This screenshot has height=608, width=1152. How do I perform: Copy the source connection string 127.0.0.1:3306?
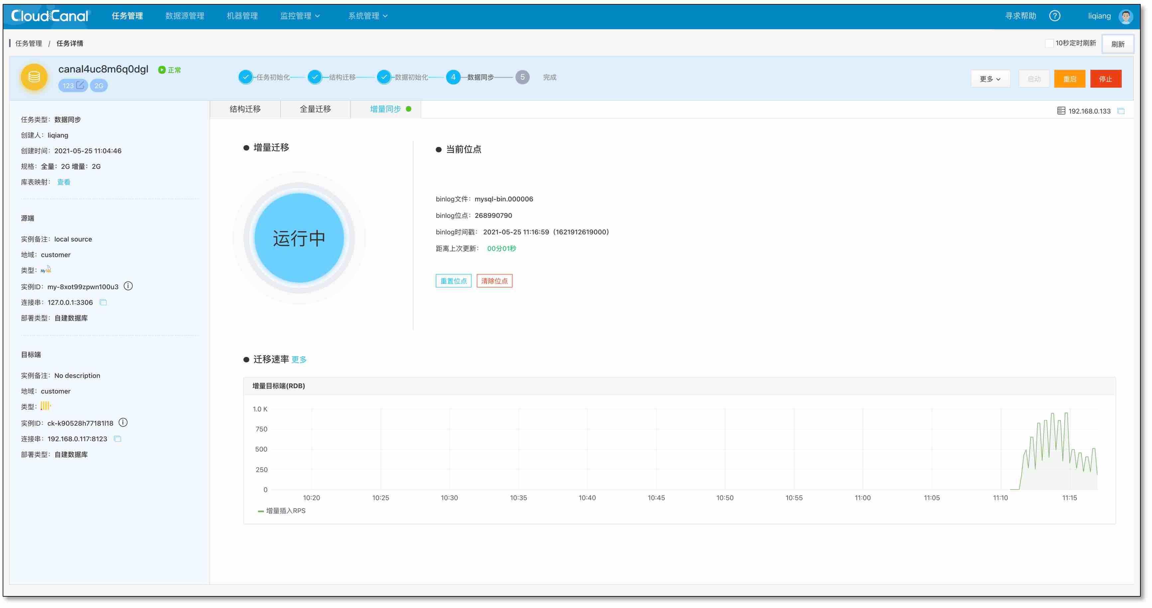click(103, 303)
